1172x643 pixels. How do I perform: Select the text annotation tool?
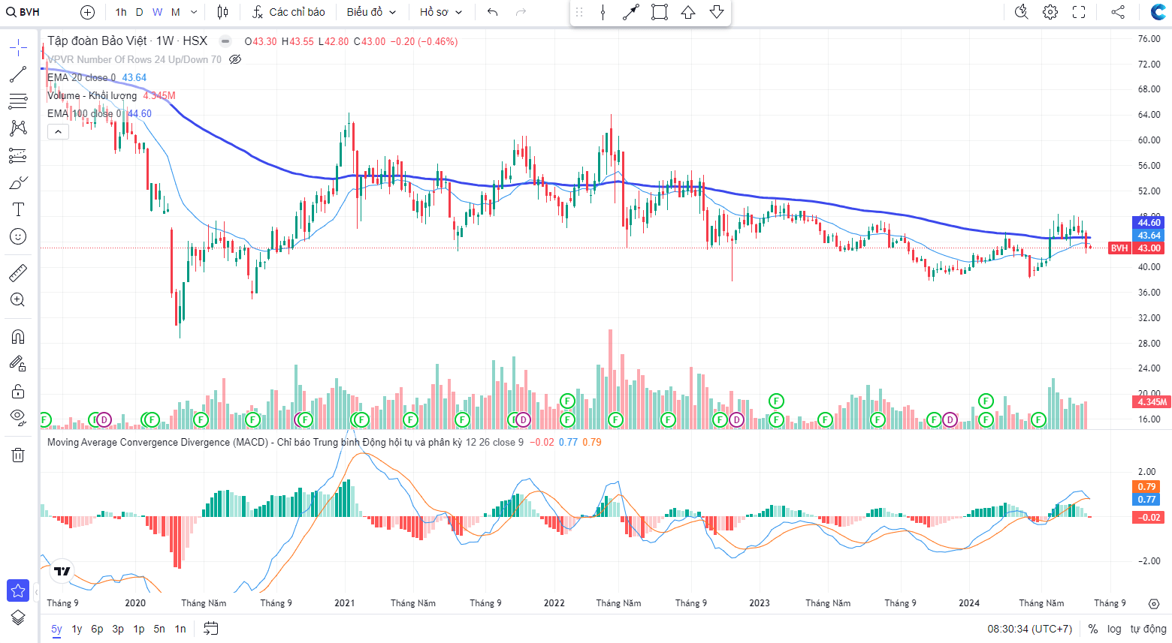(18, 209)
